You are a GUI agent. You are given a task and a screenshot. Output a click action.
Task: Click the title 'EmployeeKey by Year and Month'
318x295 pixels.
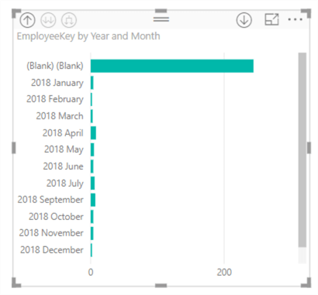(88, 36)
